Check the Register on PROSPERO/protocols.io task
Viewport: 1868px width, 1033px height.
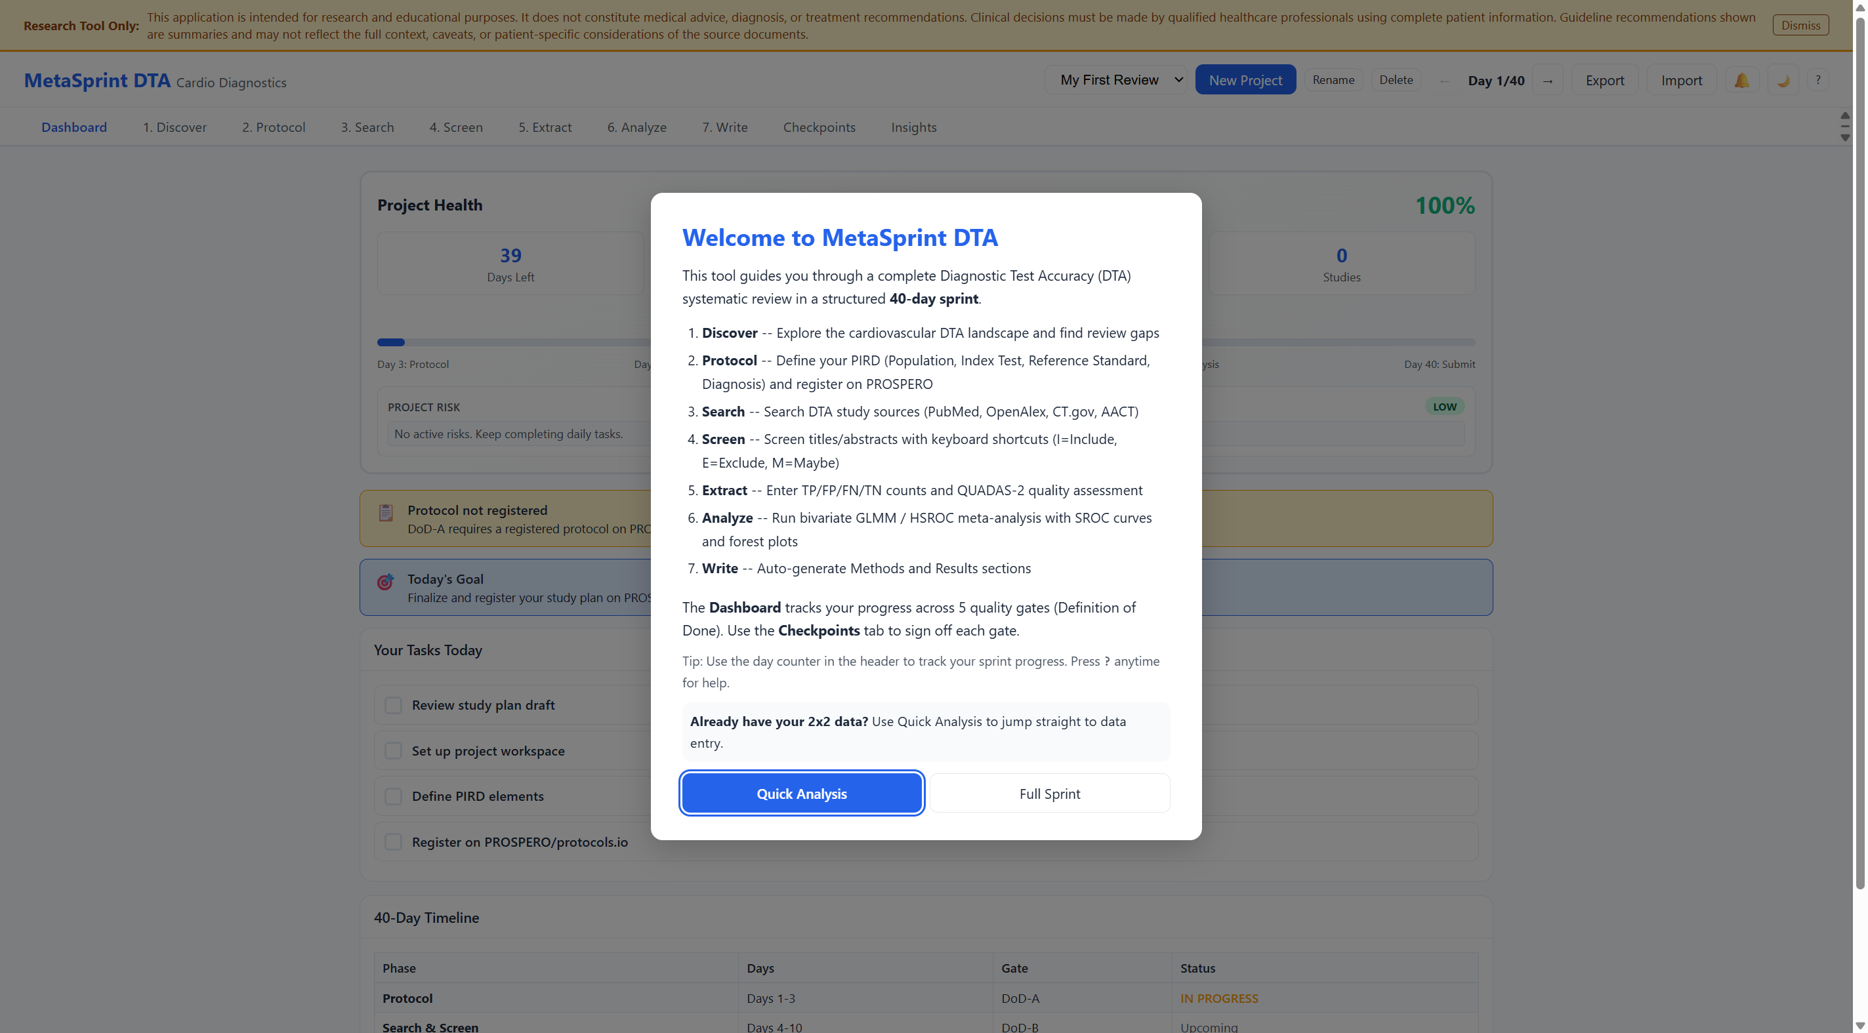[x=393, y=841]
